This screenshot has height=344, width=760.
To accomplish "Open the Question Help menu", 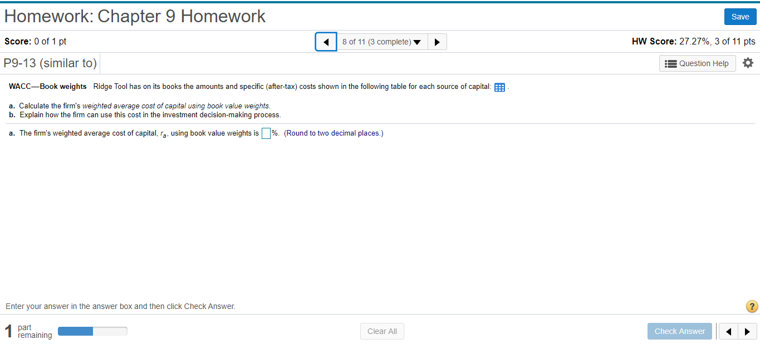I will point(698,63).
